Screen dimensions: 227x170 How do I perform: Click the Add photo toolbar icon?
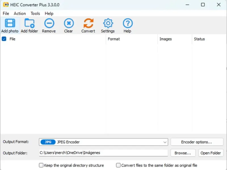pyautogui.click(x=10, y=23)
